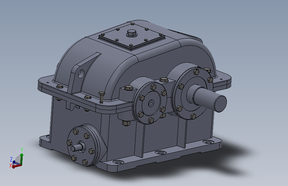Select the tall jack bolt on the flange

pyautogui.click(x=102, y=97)
